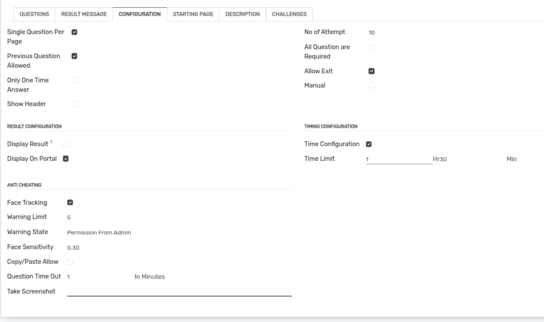Focus the Take Screenshot input field

[x=179, y=291]
